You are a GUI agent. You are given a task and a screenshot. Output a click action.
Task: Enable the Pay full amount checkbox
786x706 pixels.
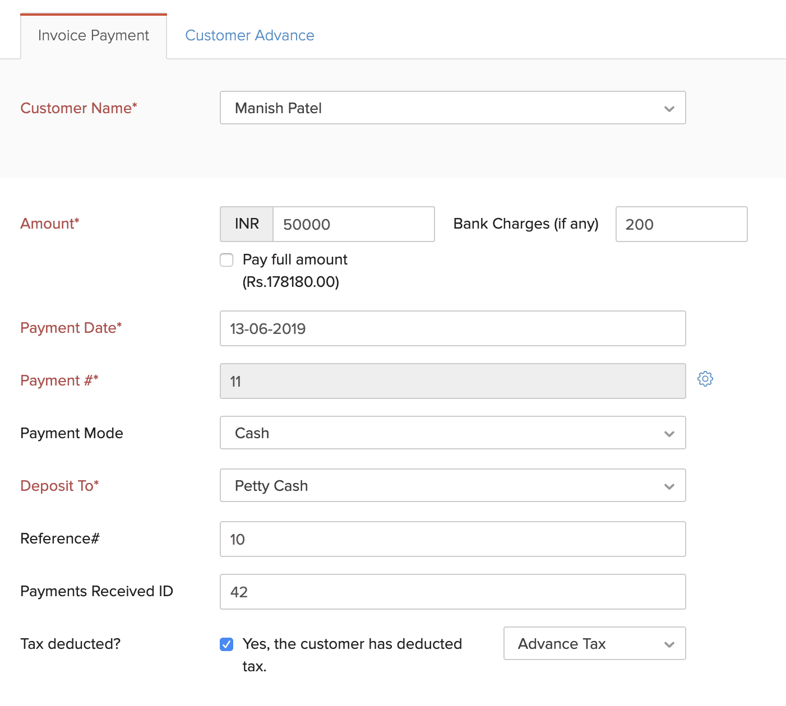pos(226,260)
